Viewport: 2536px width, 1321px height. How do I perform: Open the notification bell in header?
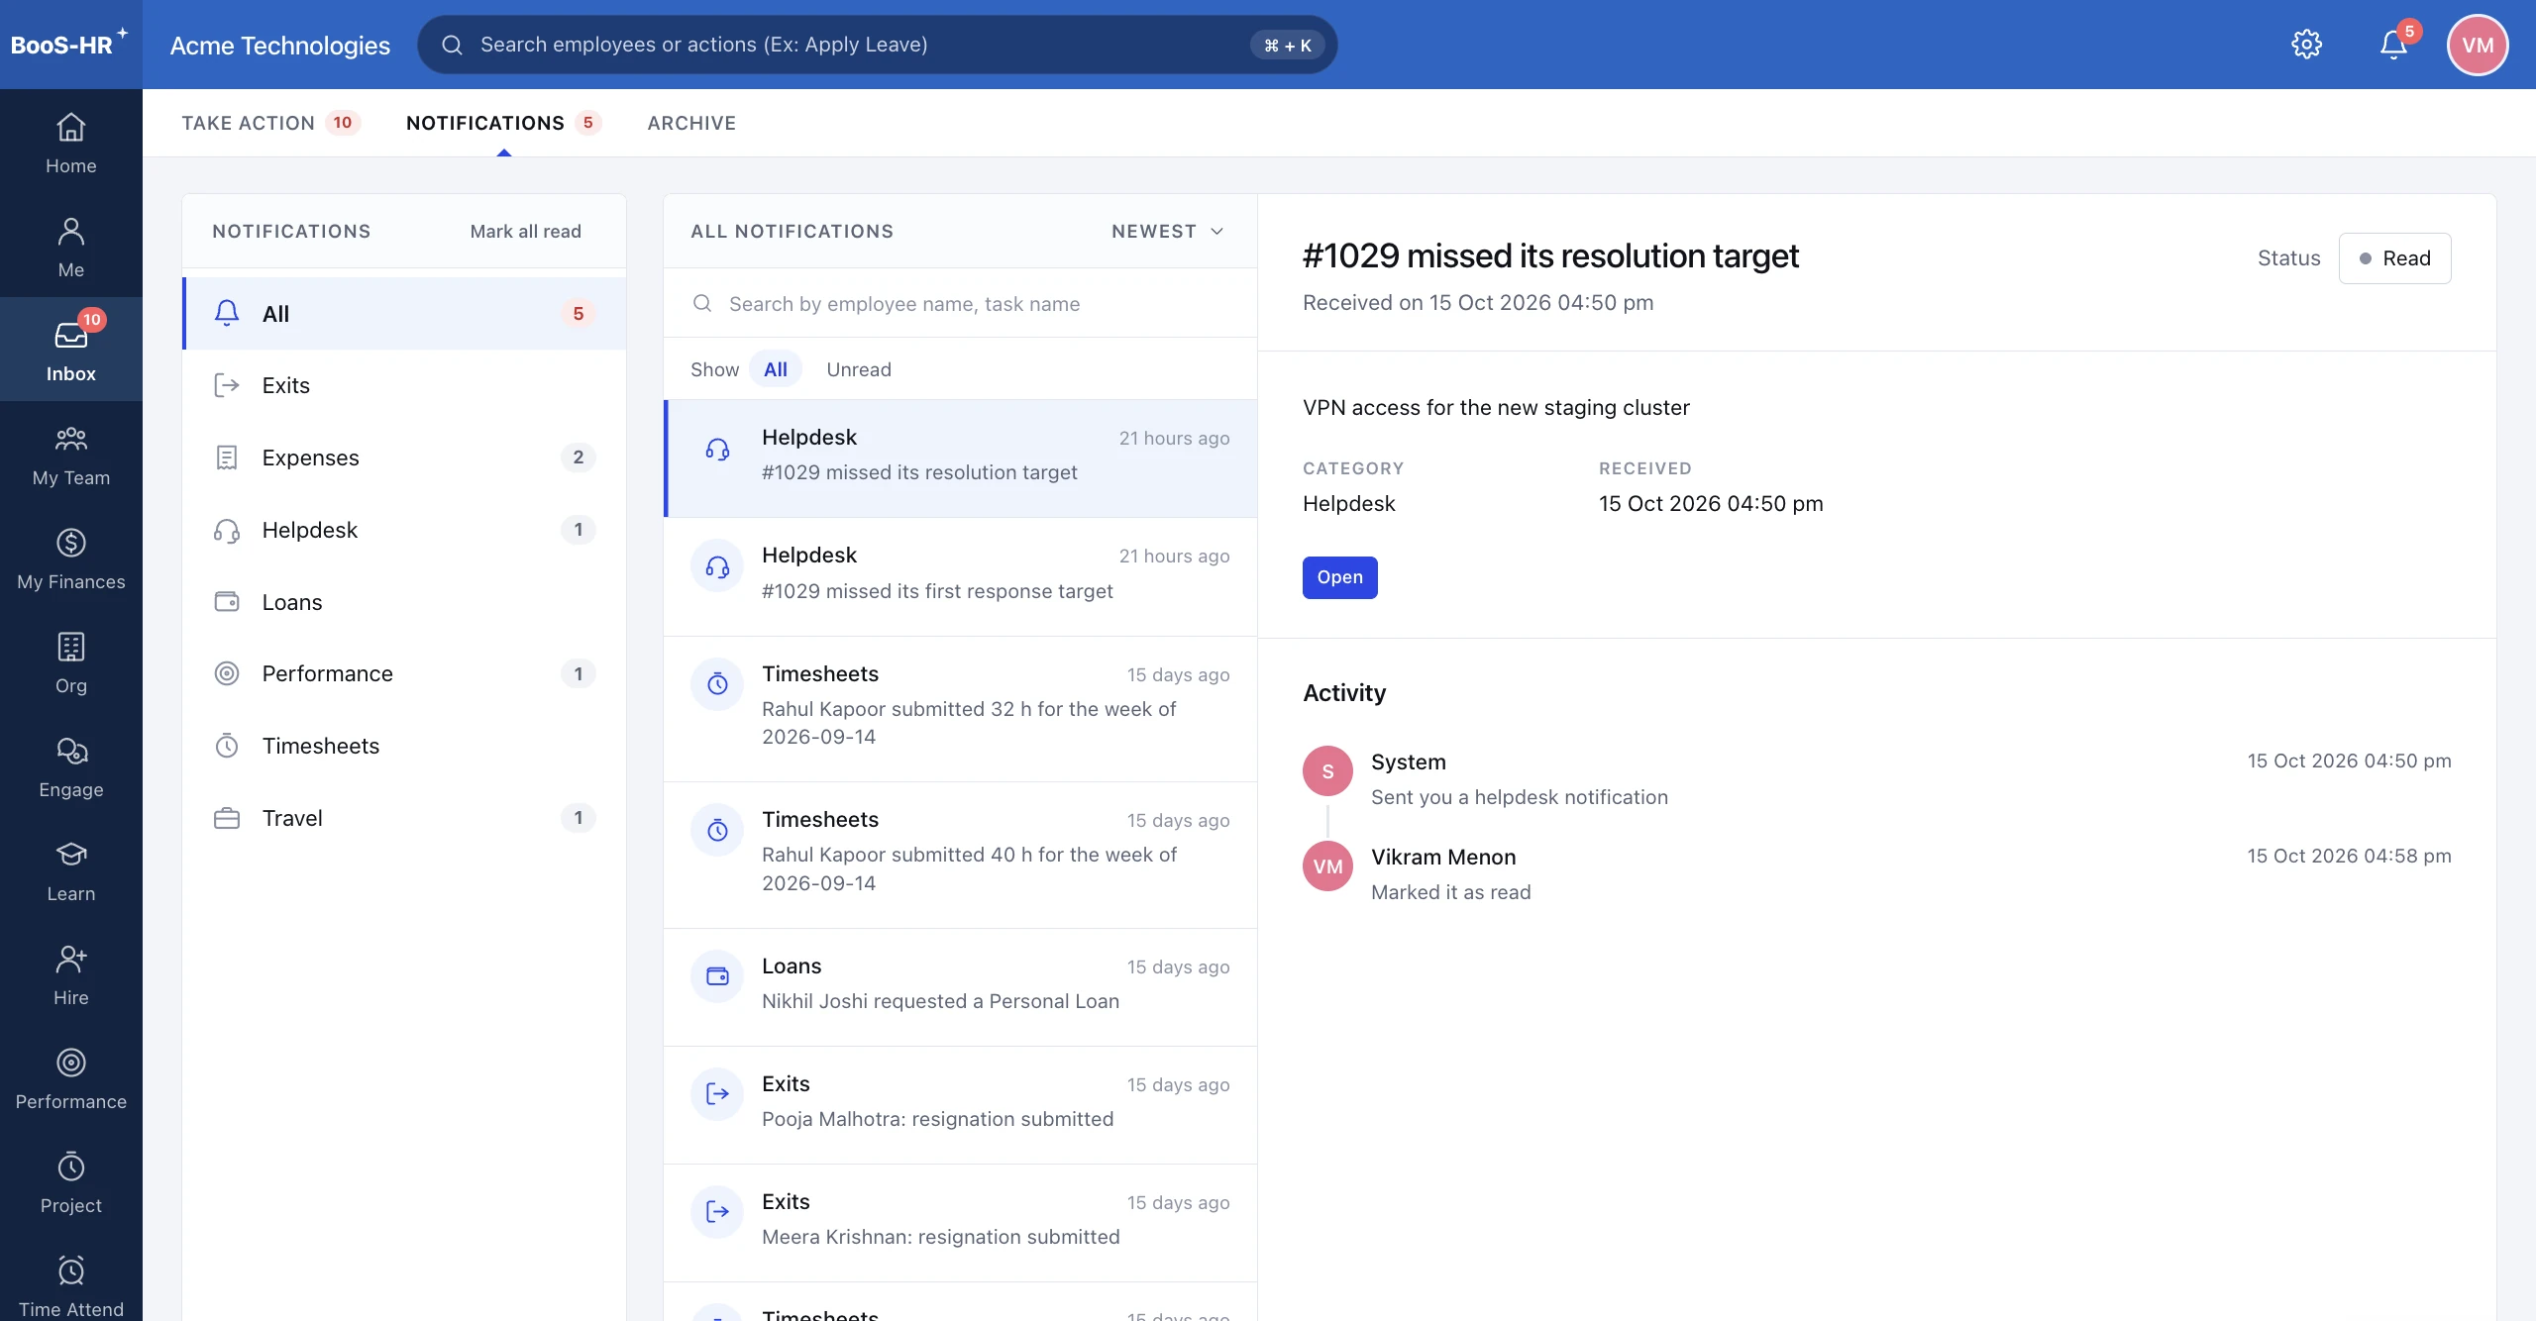tap(2393, 45)
